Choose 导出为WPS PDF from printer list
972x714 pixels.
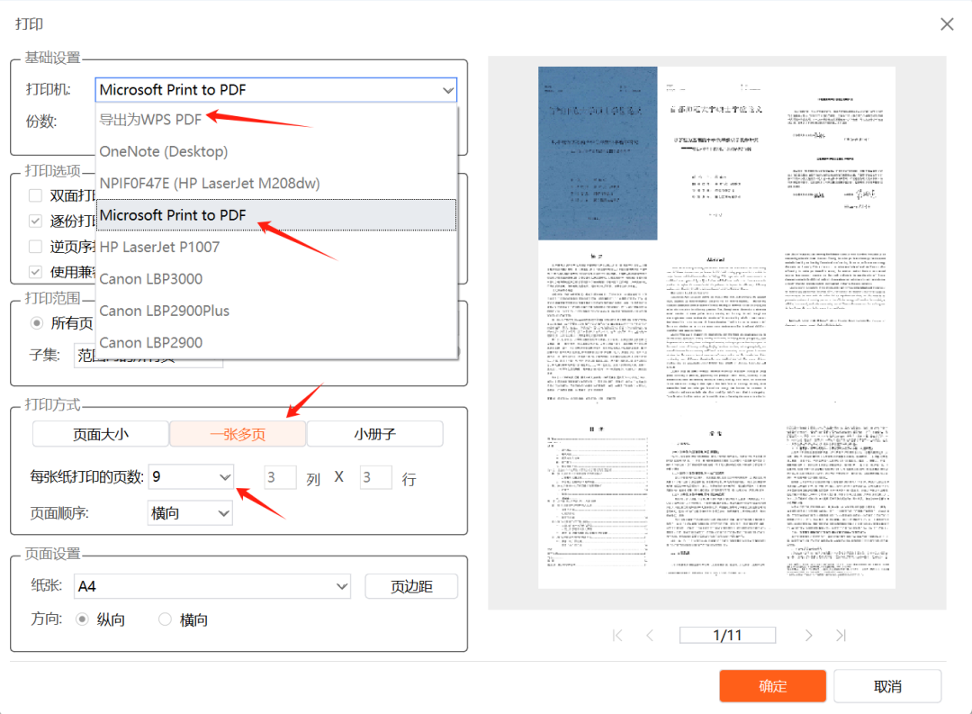point(151,120)
